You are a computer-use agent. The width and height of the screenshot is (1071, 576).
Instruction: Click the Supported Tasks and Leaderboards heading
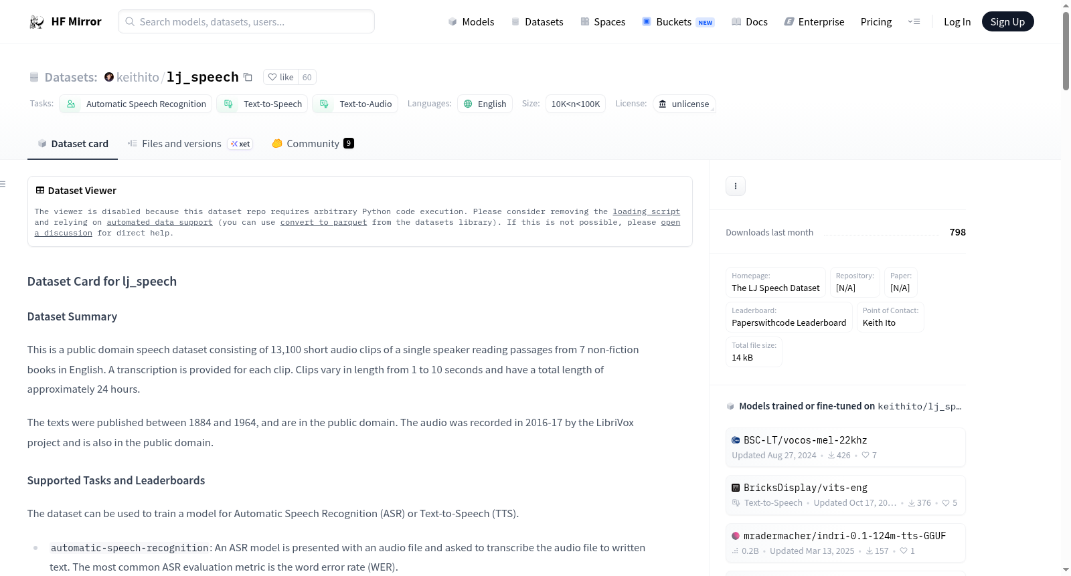(116, 480)
